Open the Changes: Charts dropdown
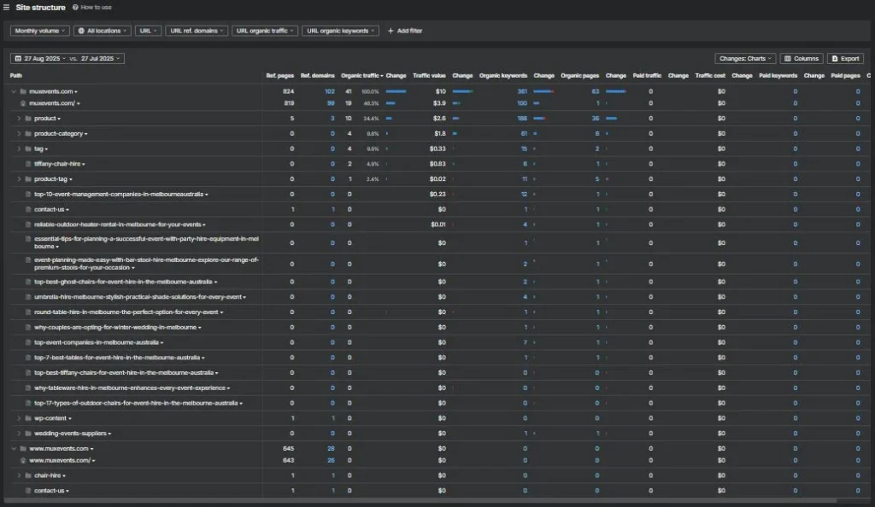Screen dimensions: 875x507 745,59
